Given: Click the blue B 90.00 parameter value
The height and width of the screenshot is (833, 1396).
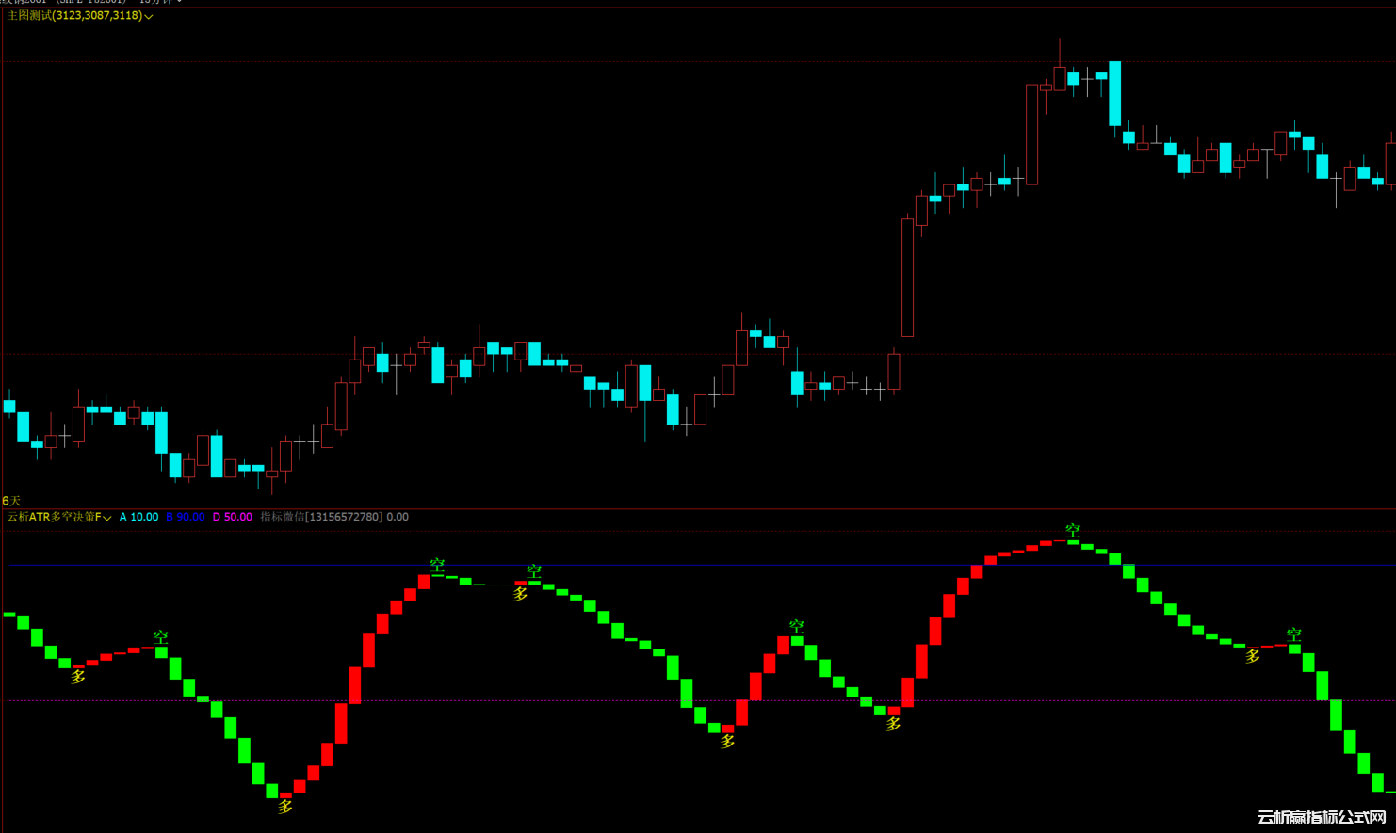Looking at the screenshot, I should (x=186, y=517).
